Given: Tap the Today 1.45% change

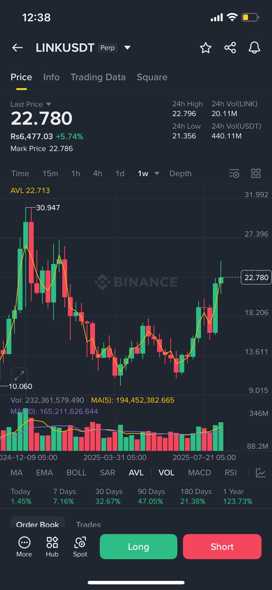Looking at the screenshot, I should tap(21, 496).
